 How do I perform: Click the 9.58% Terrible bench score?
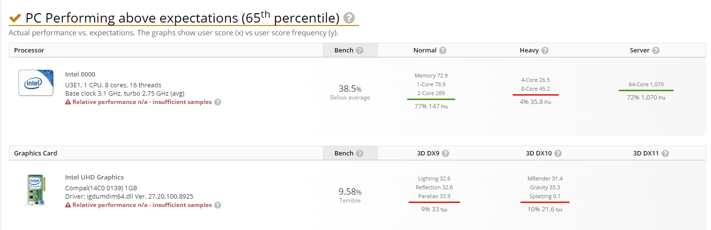350,195
